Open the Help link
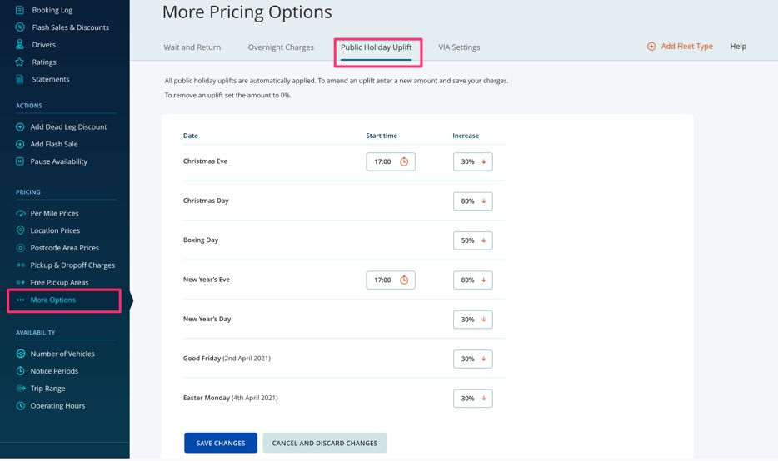Image resolution: width=778 pixels, height=461 pixels. (x=738, y=46)
